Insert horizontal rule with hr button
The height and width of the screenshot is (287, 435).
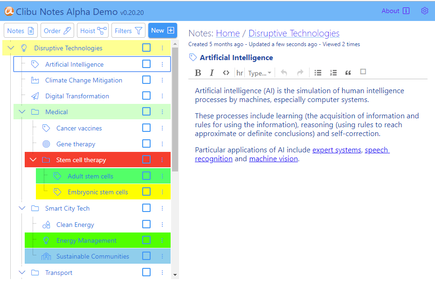(x=240, y=73)
